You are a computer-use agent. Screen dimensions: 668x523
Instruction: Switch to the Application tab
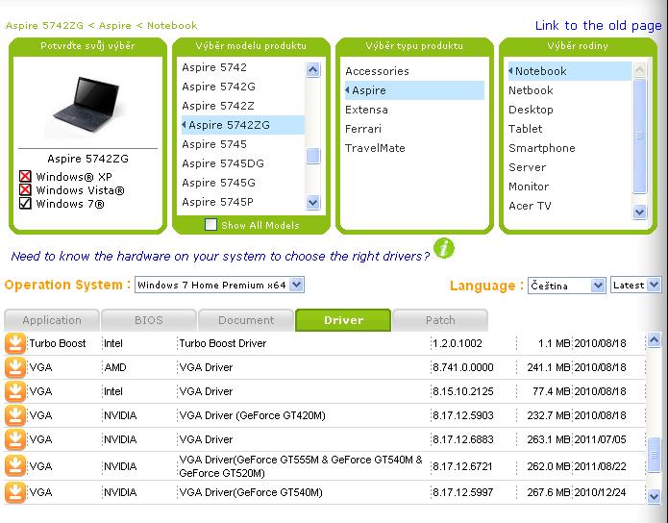tap(52, 320)
